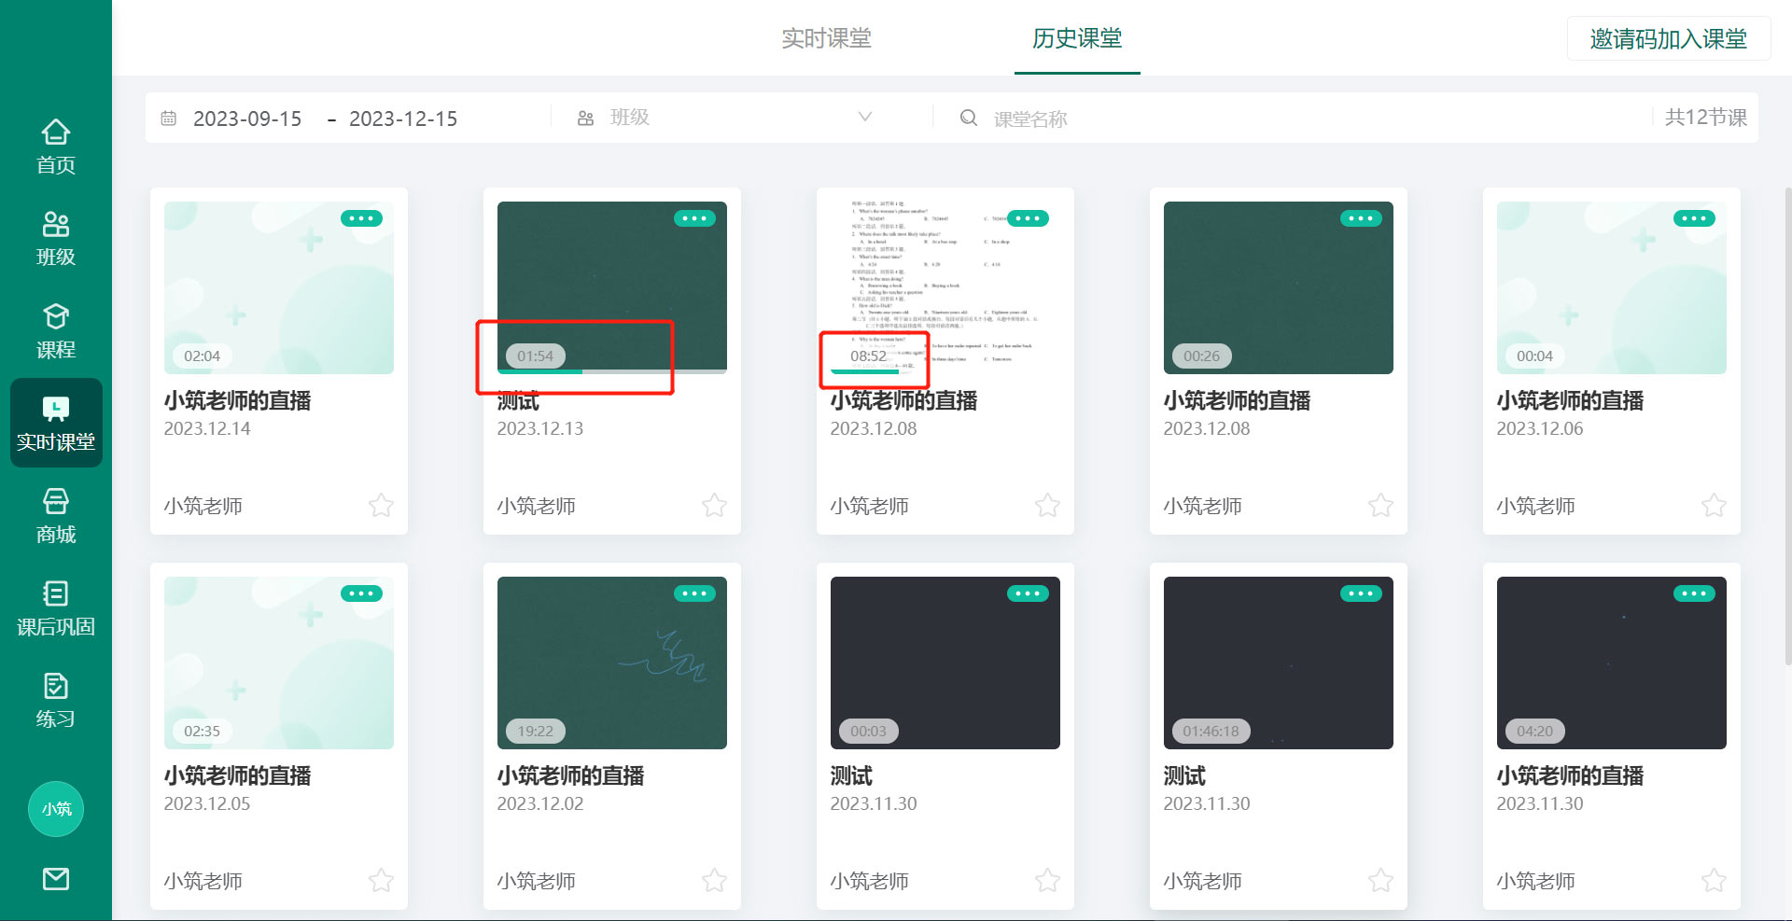
Task: Click the progress bar on the 01:54 video
Action: pos(611,370)
